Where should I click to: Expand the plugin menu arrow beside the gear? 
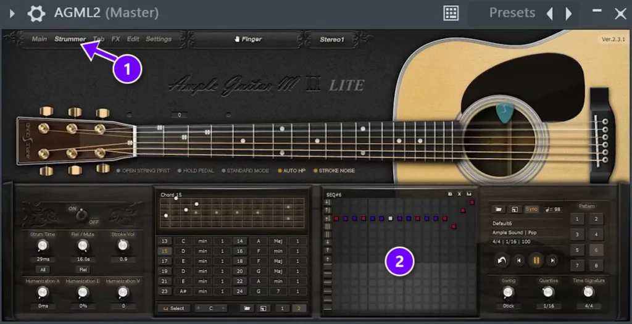point(12,14)
